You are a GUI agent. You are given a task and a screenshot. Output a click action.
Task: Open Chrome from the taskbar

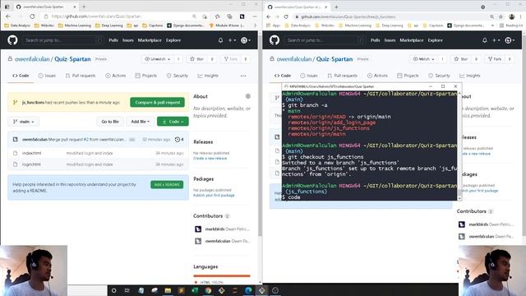[x=208, y=290]
